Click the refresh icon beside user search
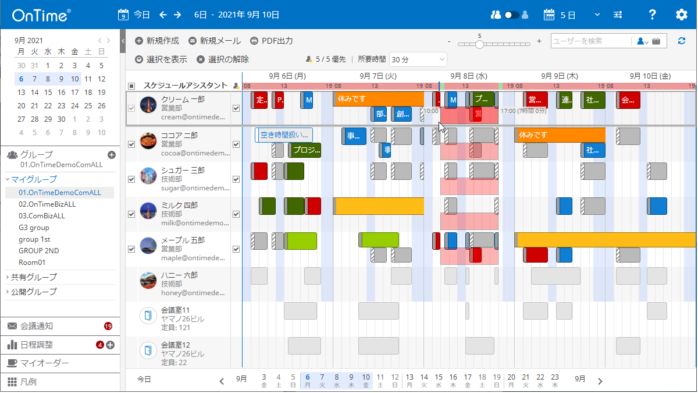 point(682,41)
